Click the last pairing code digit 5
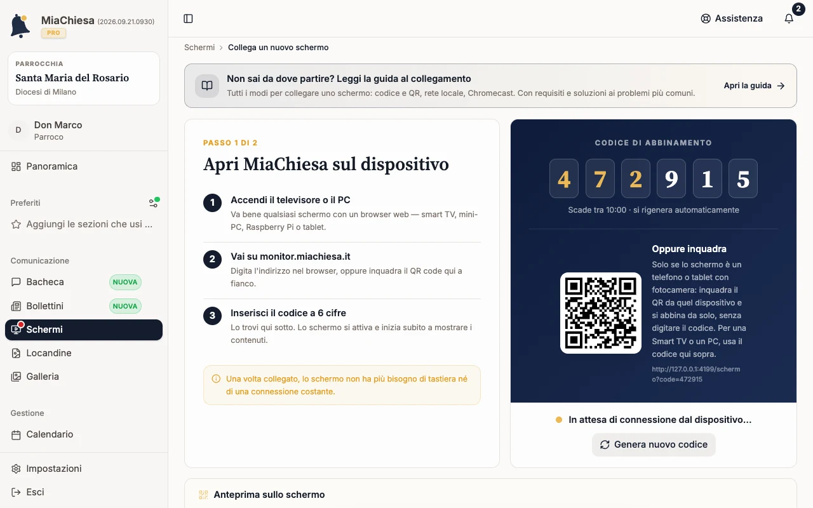Viewport: 813px width, 508px height. point(743,178)
